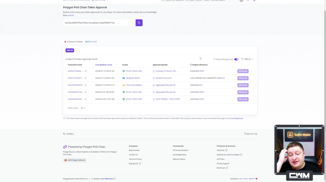Viewport: 326px width, 182px height.
Task: Open the Terms & Privacy footer link
Action: click(x=135, y=159)
